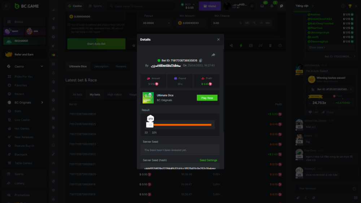This screenshot has width=361, height=203.
Task: Click the 272 result marker on the slider
Action: coord(151,119)
